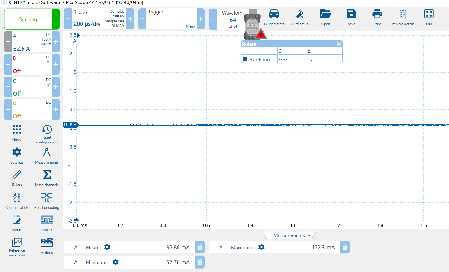Open the Math channels sigma icon
Image resolution: width=449 pixels, height=272 pixels.
pyautogui.click(x=47, y=178)
